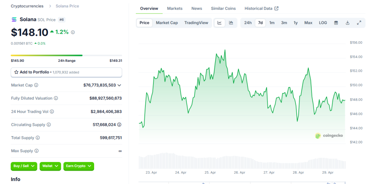Open the Buy / Sell dropdown
This screenshot has width=375, height=184.
point(24,166)
